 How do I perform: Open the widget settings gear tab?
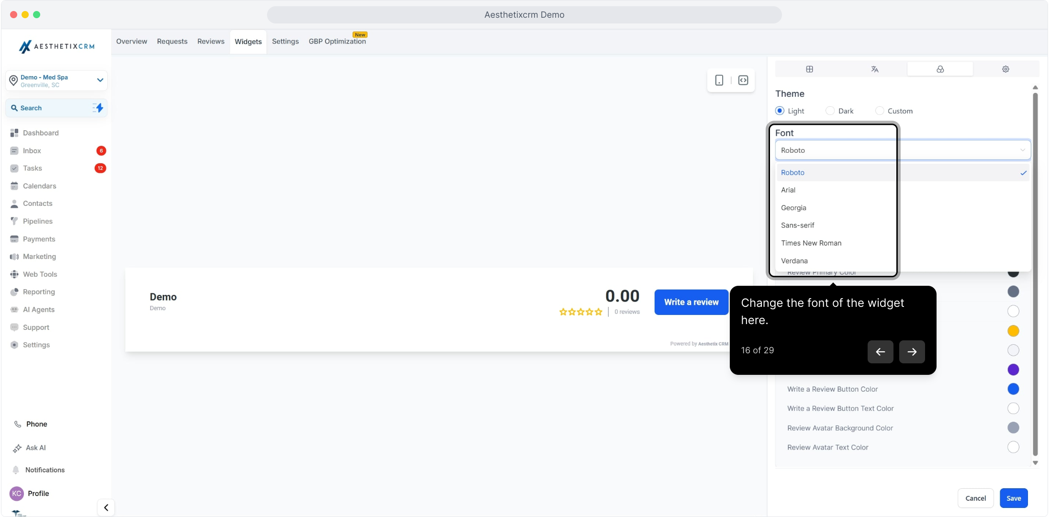pos(1005,69)
